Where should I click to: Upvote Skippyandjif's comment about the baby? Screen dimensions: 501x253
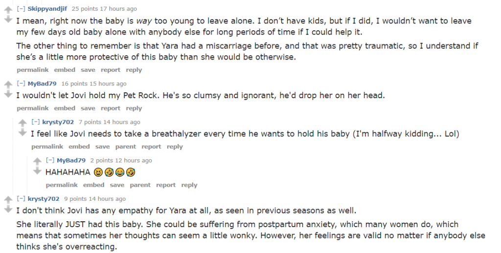8,10
